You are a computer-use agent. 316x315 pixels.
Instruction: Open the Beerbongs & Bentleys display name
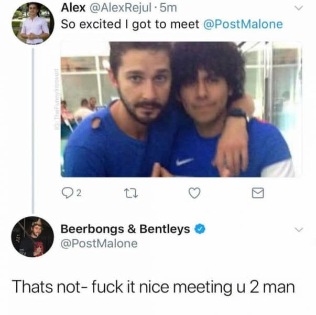[126, 229]
